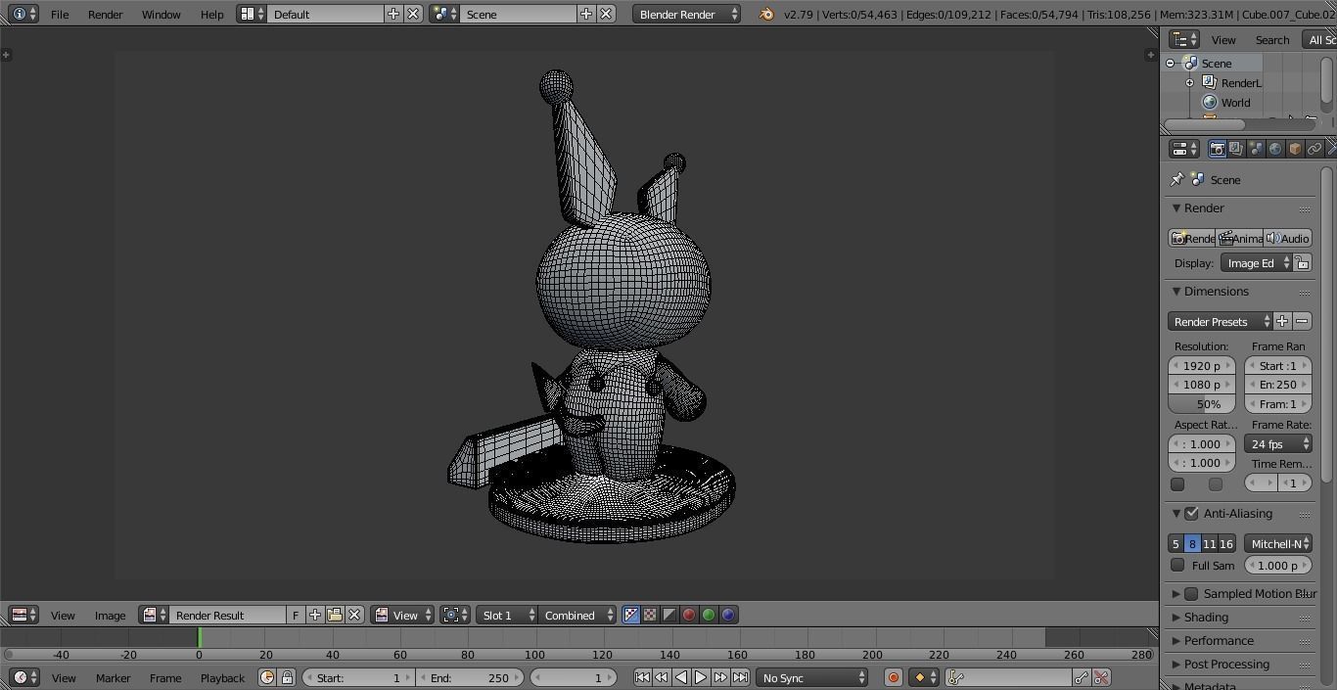Delete the Default screen layout
Viewport: 1337px width, 690px height.
point(413,14)
